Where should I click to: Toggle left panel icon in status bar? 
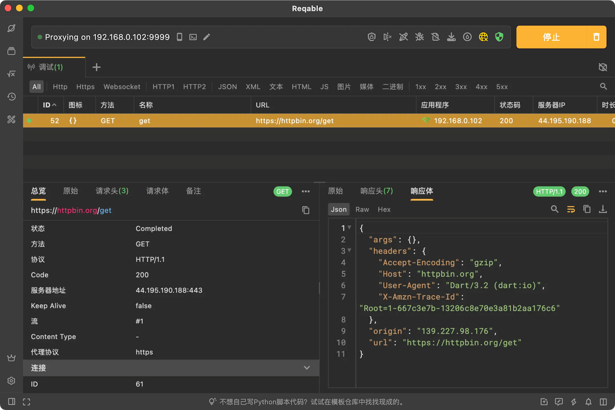pos(12,402)
